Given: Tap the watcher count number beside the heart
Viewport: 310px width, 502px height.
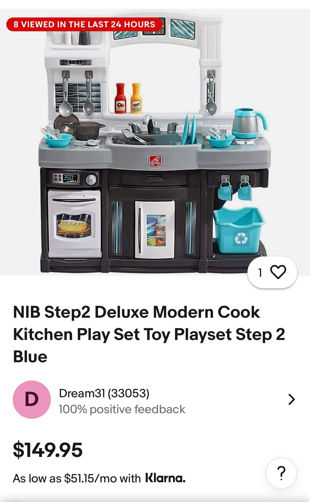Looking at the screenshot, I should pyautogui.click(x=260, y=272).
